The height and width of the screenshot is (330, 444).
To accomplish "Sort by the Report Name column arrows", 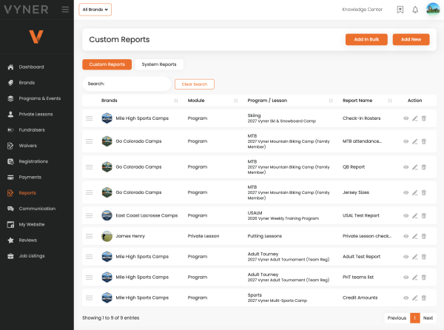I will click(x=390, y=101).
